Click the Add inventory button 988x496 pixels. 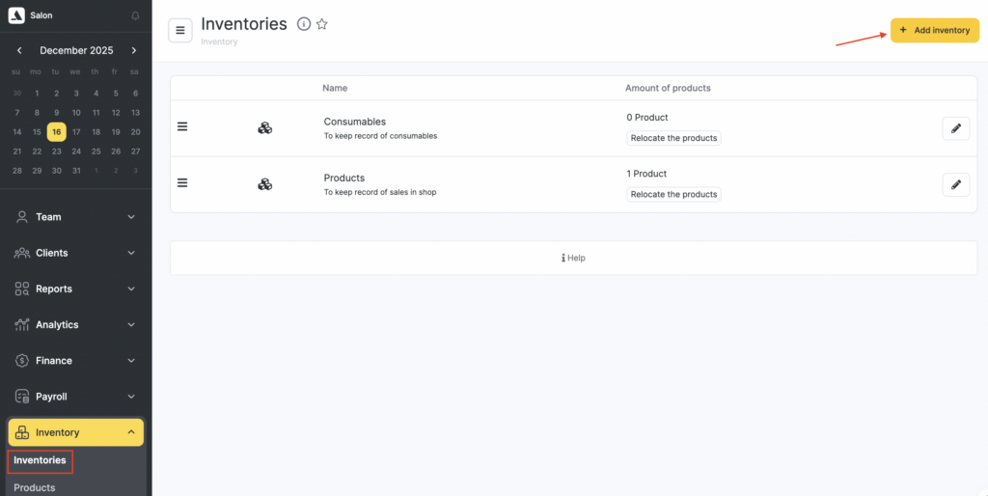pos(934,31)
